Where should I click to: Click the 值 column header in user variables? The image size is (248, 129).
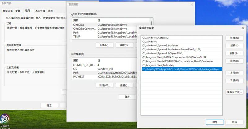[123, 20]
